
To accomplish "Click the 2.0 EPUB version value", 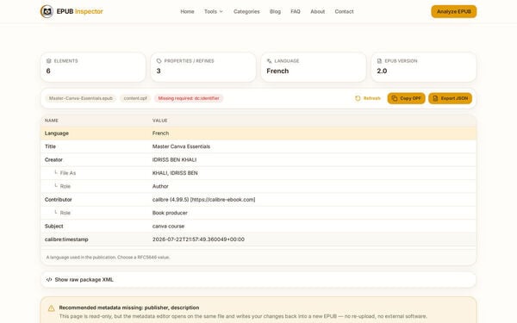I will click(382, 71).
